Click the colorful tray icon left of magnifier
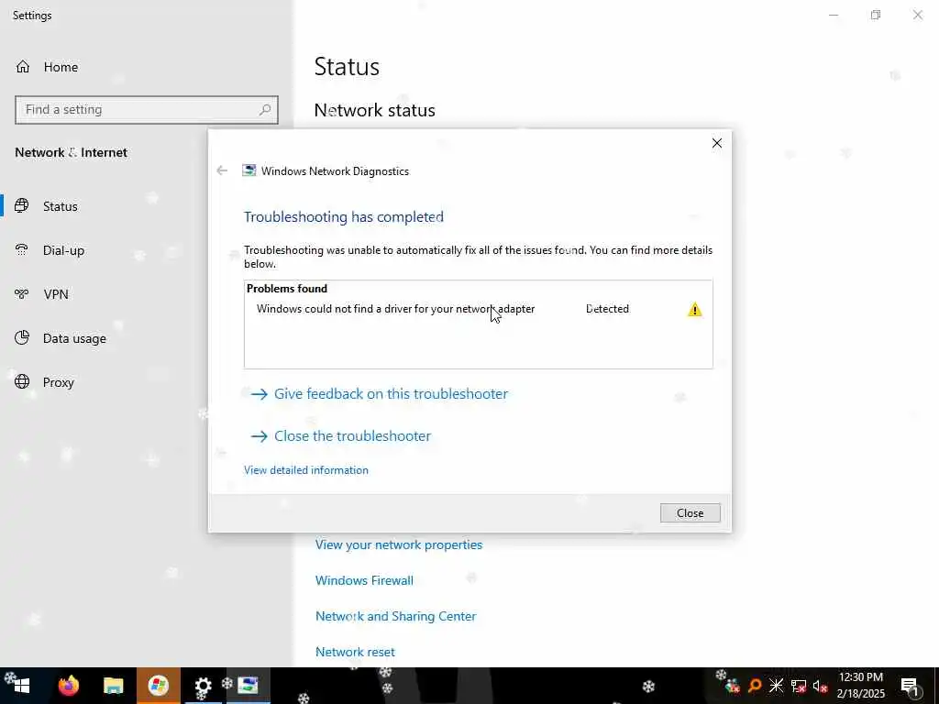Screen dimensions: 939x704 (x=733, y=686)
